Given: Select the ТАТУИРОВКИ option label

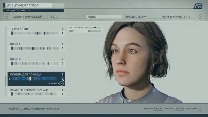Looking at the screenshot, I should pyautogui.click(x=19, y=29).
